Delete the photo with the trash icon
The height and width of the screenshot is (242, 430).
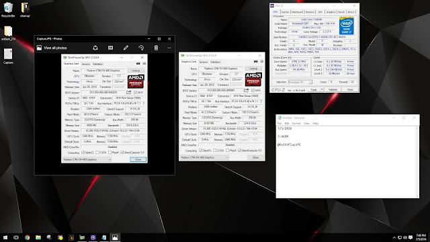(156, 48)
